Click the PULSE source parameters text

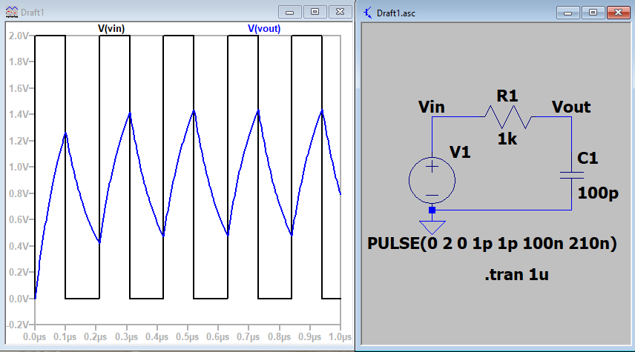492,244
